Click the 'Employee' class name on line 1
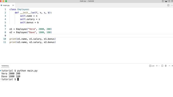The image size is (173, 97). tap(23, 9)
